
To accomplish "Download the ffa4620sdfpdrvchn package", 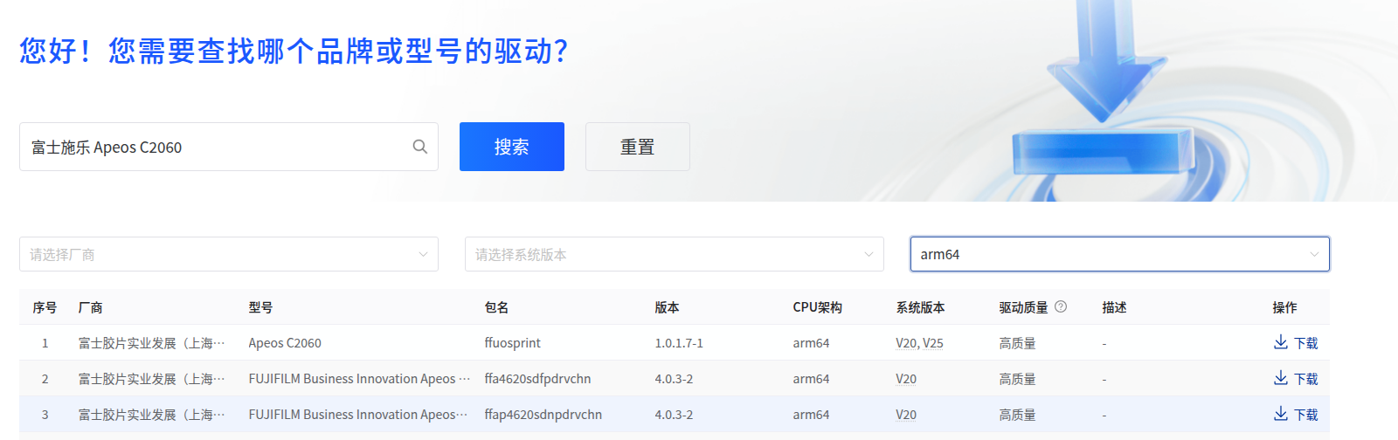I will click(1296, 379).
